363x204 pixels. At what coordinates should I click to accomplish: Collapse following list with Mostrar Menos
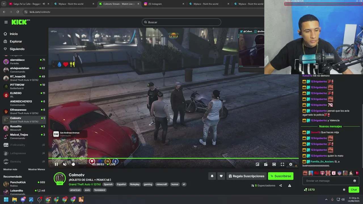pyautogui.click(x=37, y=169)
